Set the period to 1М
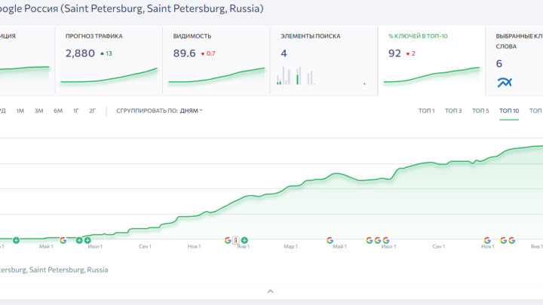Viewport: 543px width, 305px height. [x=20, y=111]
